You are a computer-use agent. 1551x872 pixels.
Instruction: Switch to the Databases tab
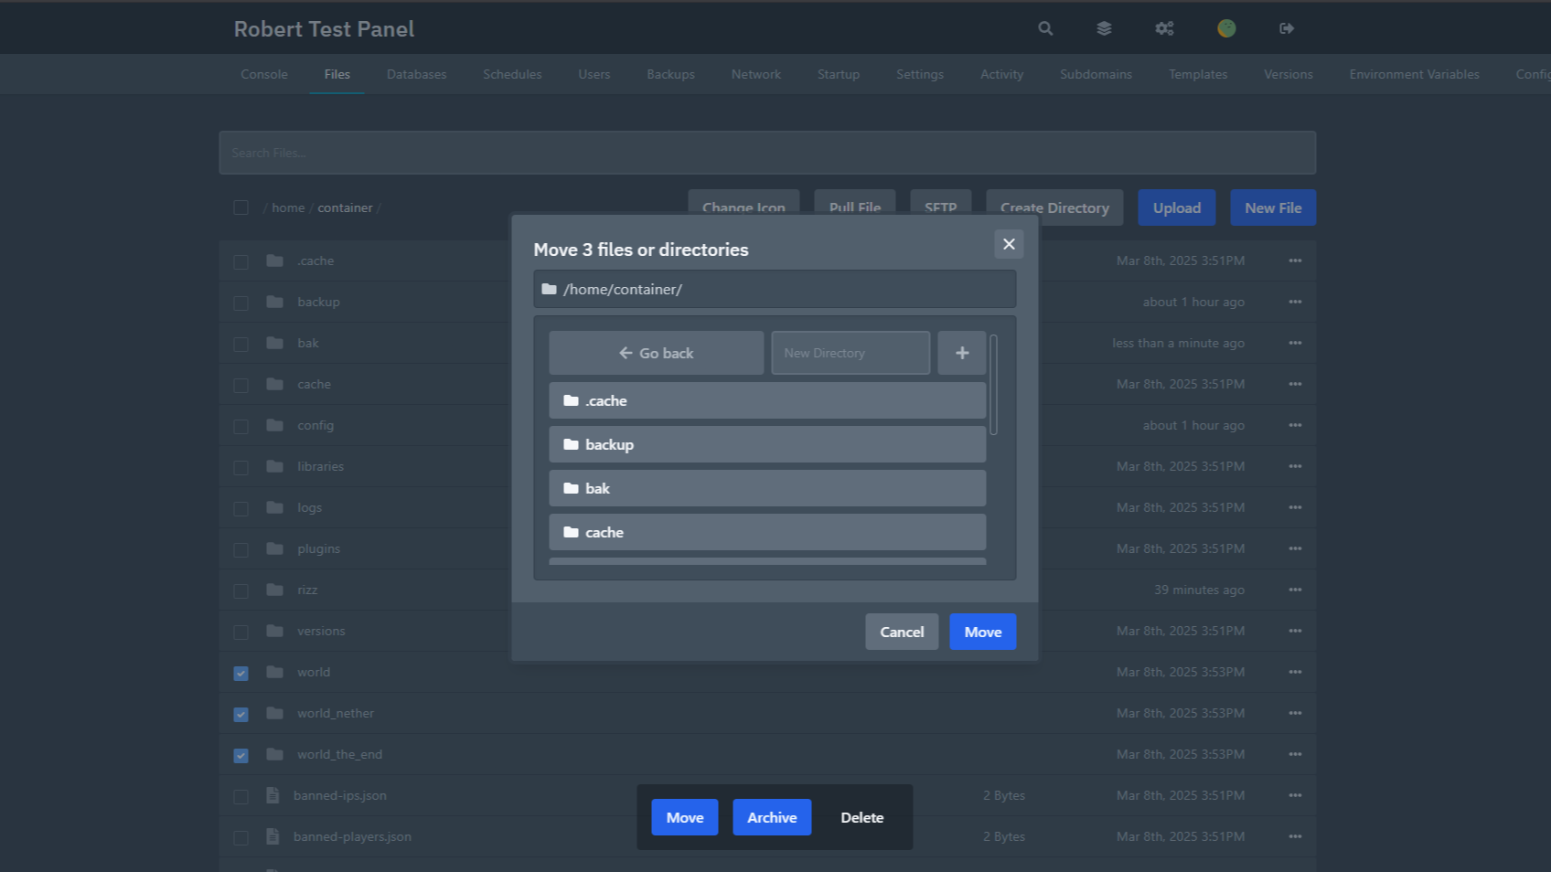(416, 74)
